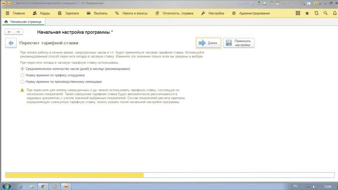338x190 pixels.
Task: Click the forward navigation arrow
Action: 18,32
